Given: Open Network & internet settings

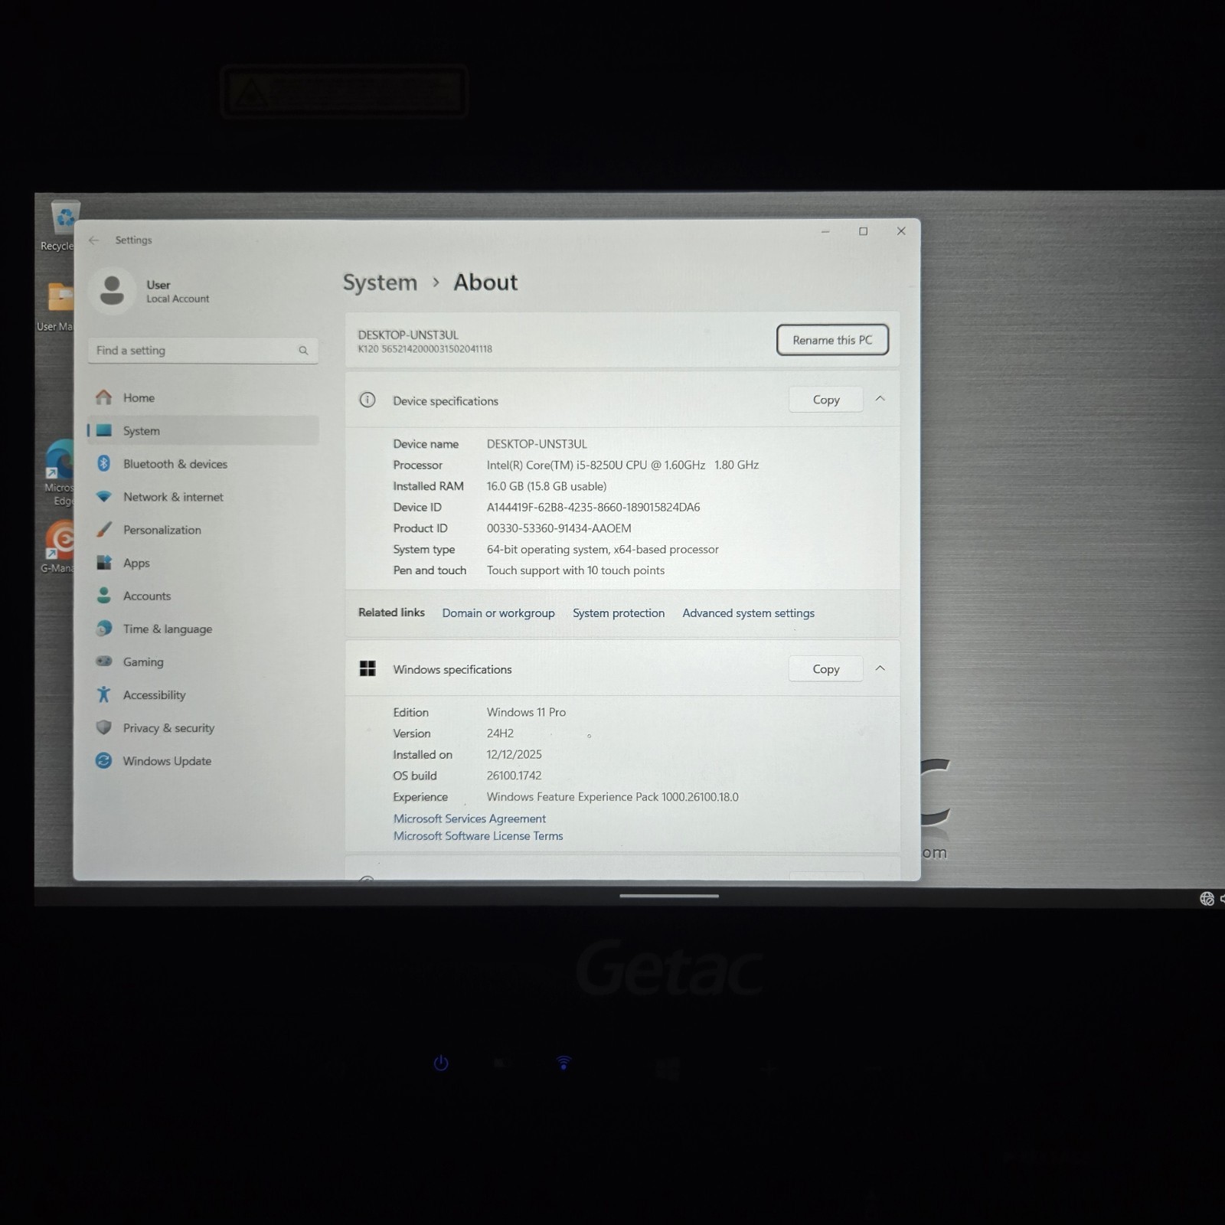Looking at the screenshot, I should [x=203, y=497].
